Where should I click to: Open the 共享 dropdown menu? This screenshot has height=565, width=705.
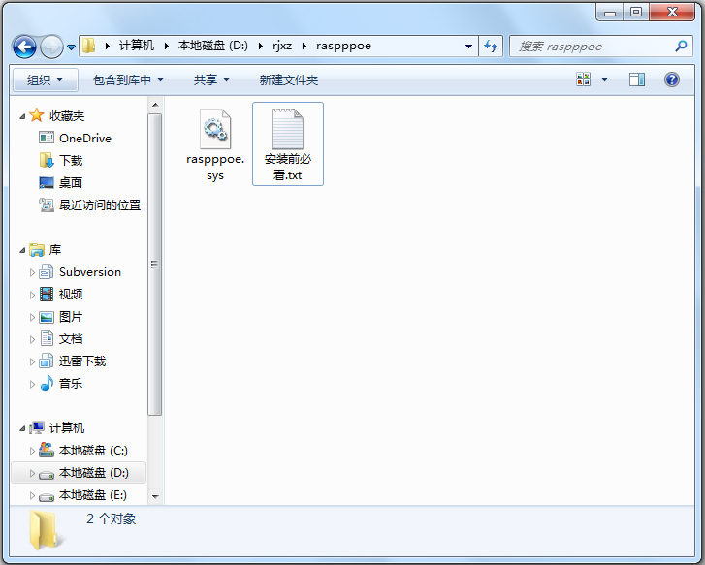tap(211, 79)
